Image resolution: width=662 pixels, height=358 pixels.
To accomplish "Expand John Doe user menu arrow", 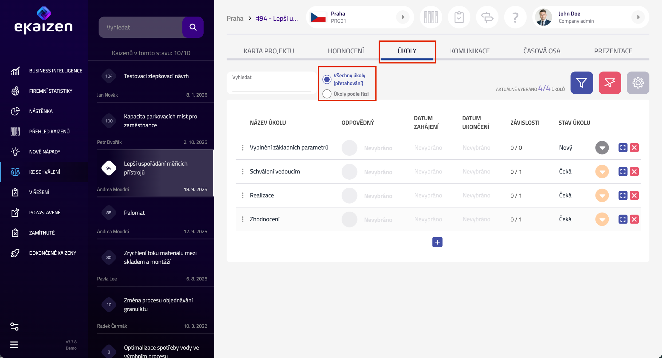I will [x=638, y=17].
